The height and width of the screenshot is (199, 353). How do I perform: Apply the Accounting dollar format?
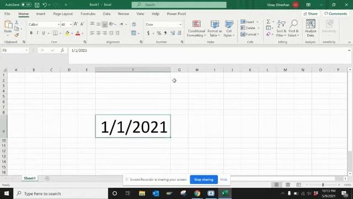148,33
